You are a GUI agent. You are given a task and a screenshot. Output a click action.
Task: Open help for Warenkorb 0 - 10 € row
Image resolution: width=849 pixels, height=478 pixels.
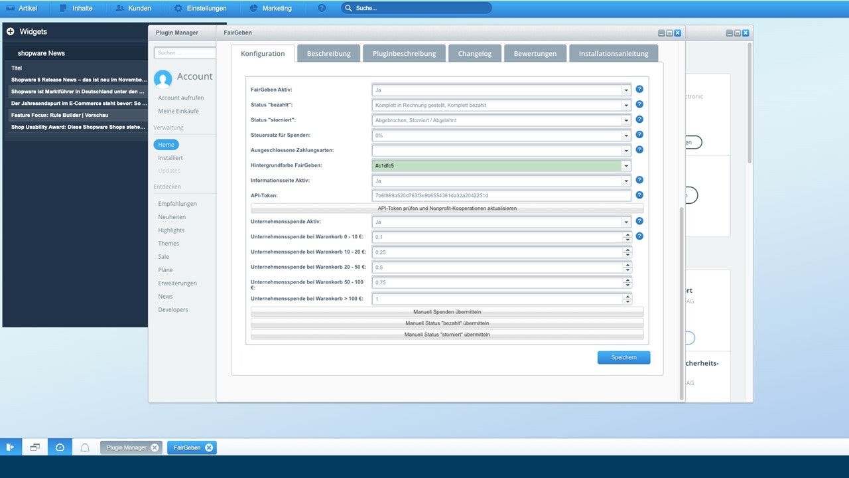coord(639,236)
